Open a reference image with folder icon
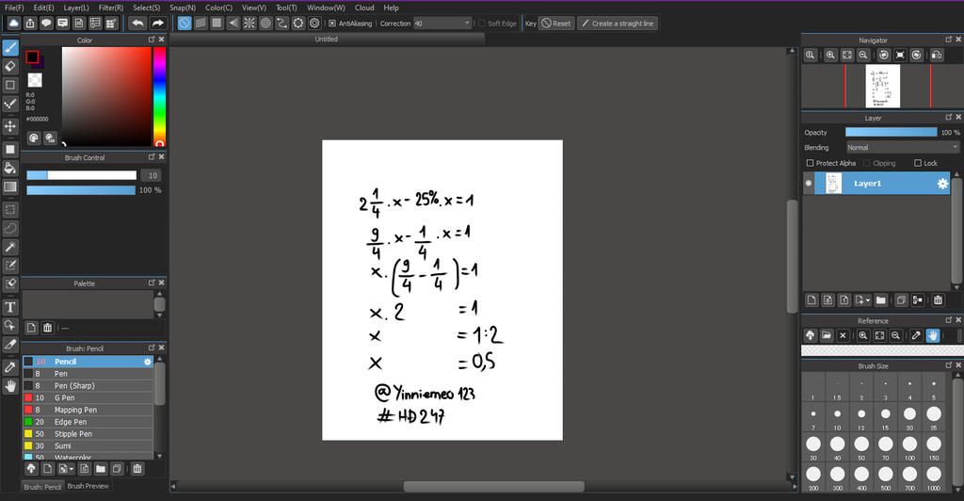964x501 pixels. [x=827, y=335]
